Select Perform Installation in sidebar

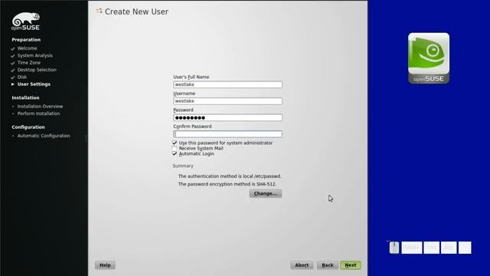pyautogui.click(x=38, y=114)
